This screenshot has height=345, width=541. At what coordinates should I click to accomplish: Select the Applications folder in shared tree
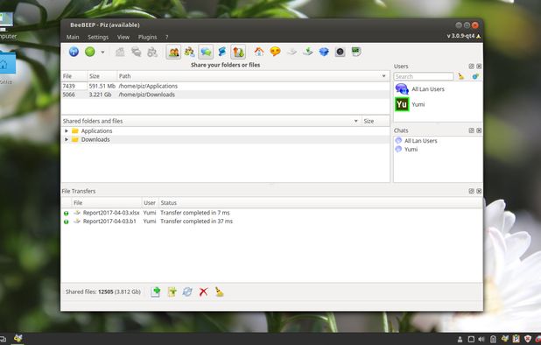[x=96, y=131]
